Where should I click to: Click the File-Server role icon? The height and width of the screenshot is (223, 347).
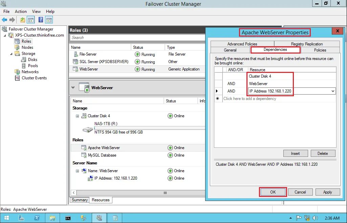(76, 54)
